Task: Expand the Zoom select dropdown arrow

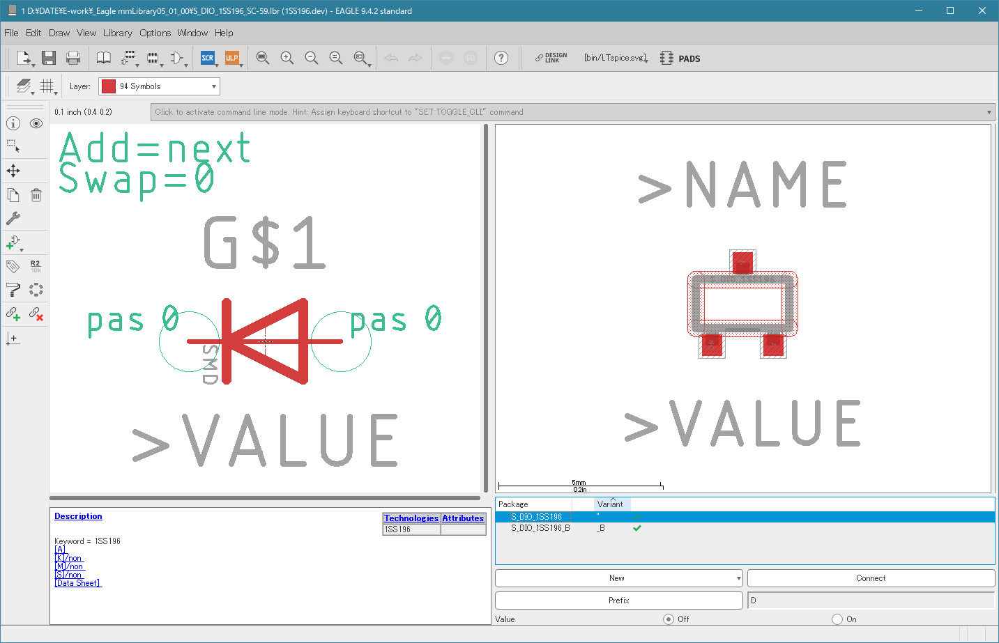Action: coord(369,65)
